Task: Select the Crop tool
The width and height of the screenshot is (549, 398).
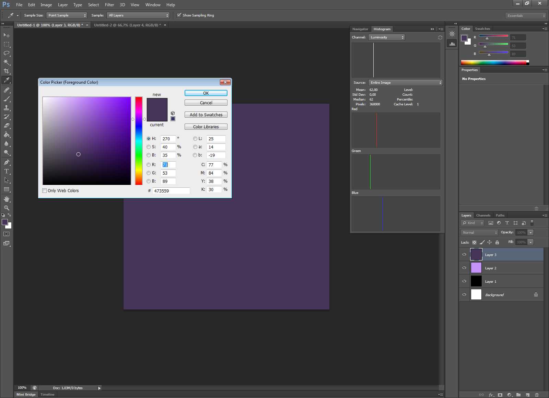Action: tap(7, 71)
